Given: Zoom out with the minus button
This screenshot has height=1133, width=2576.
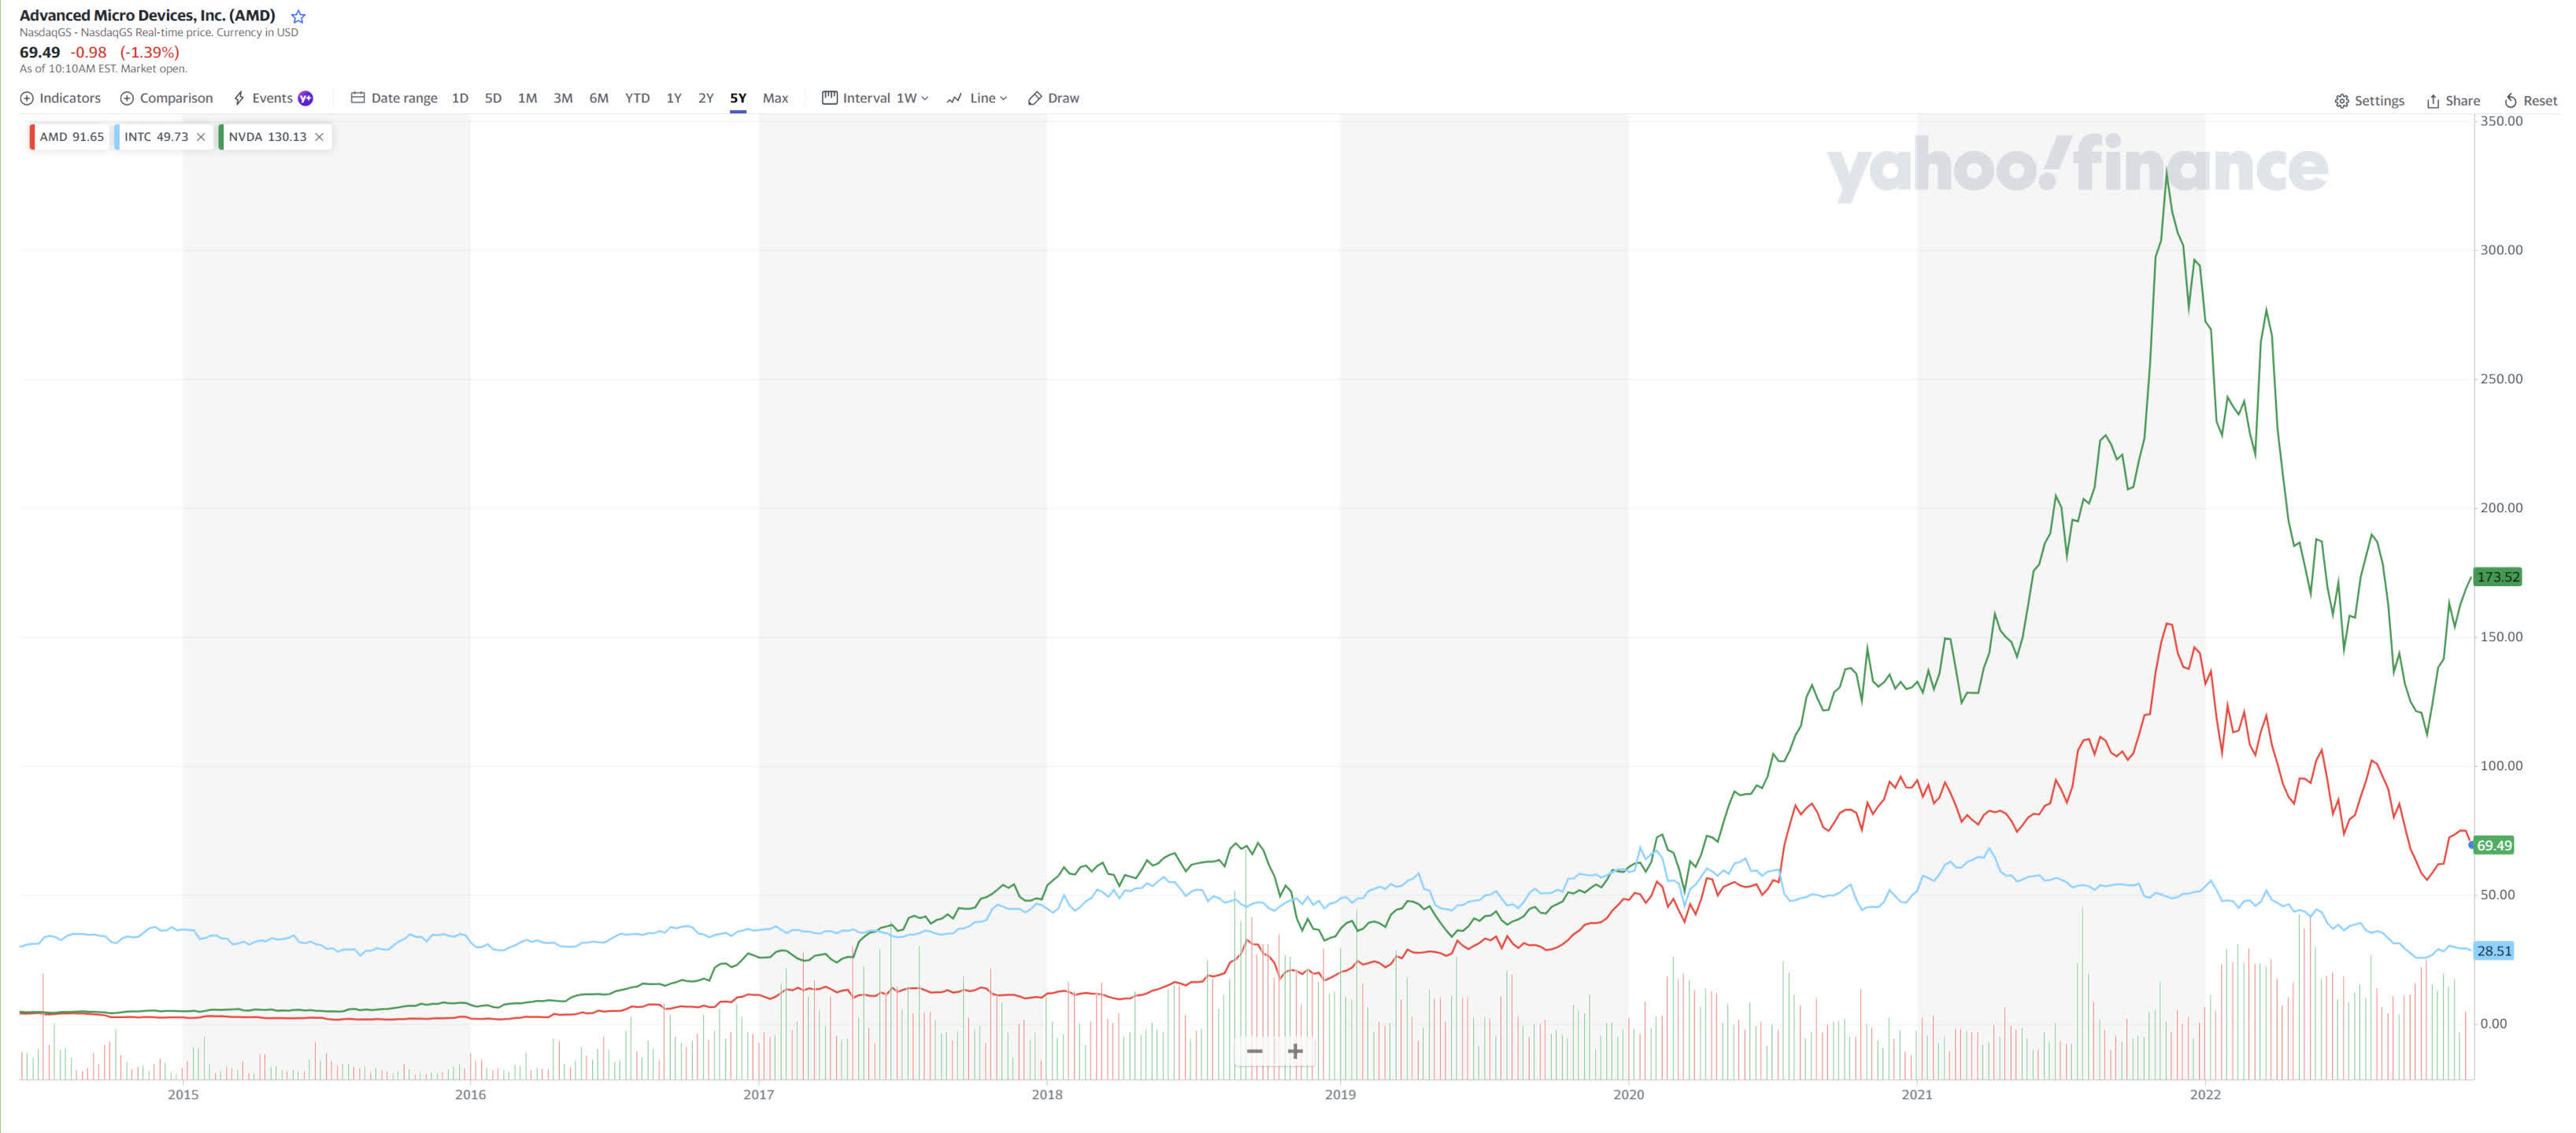Looking at the screenshot, I should [x=1254, y=1051].
